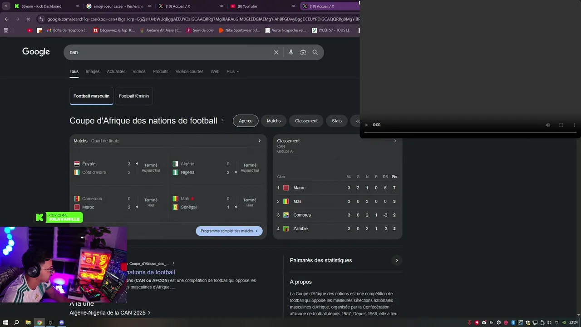Expand Palmarès des statistiques arrow

point(397,260)
